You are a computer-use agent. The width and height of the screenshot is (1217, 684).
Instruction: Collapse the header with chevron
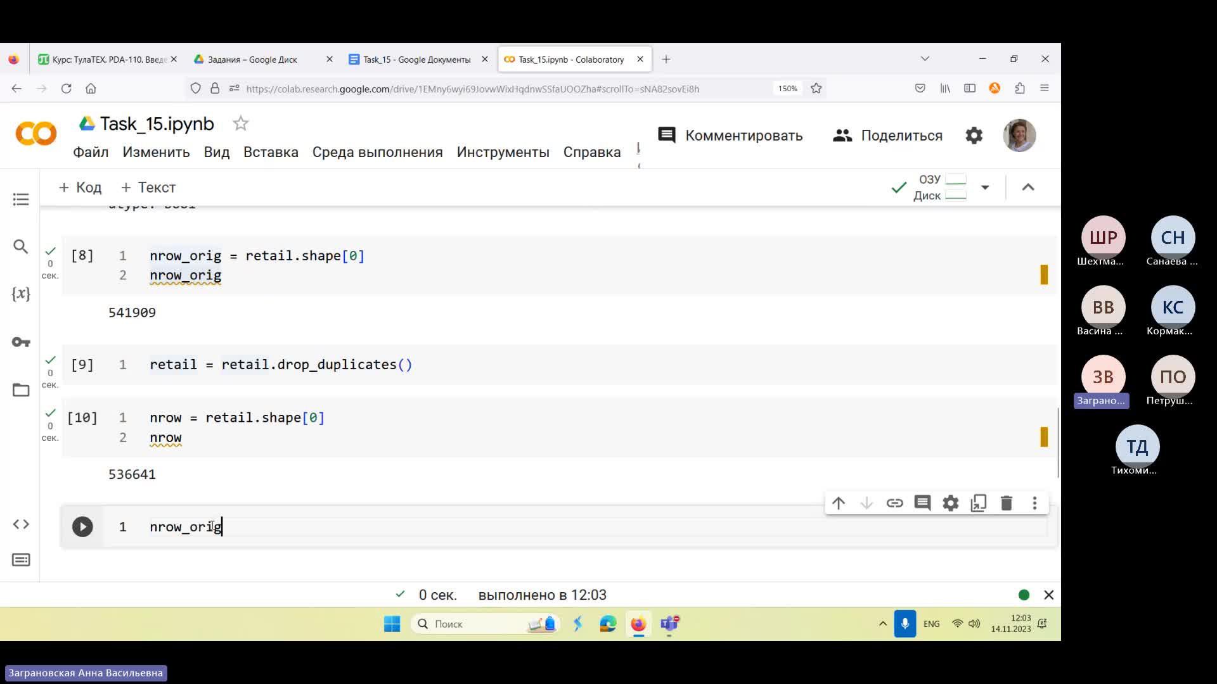(1028, 187)
